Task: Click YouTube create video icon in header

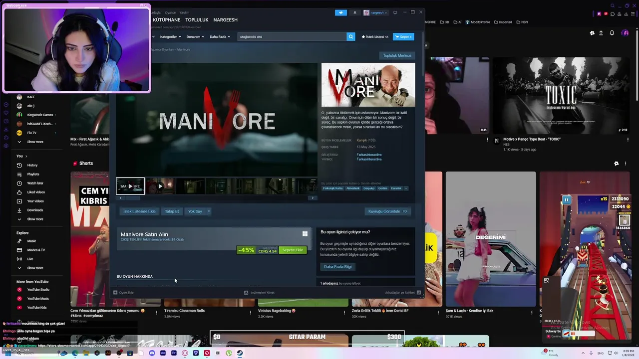Action: pos(601,33)
